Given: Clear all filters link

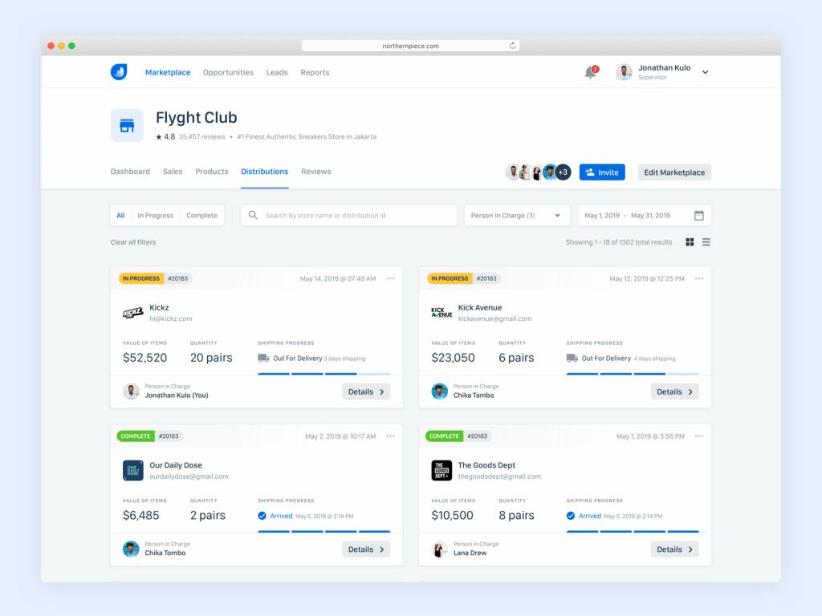Looking at the screenshot, I should tap(133, 242).
